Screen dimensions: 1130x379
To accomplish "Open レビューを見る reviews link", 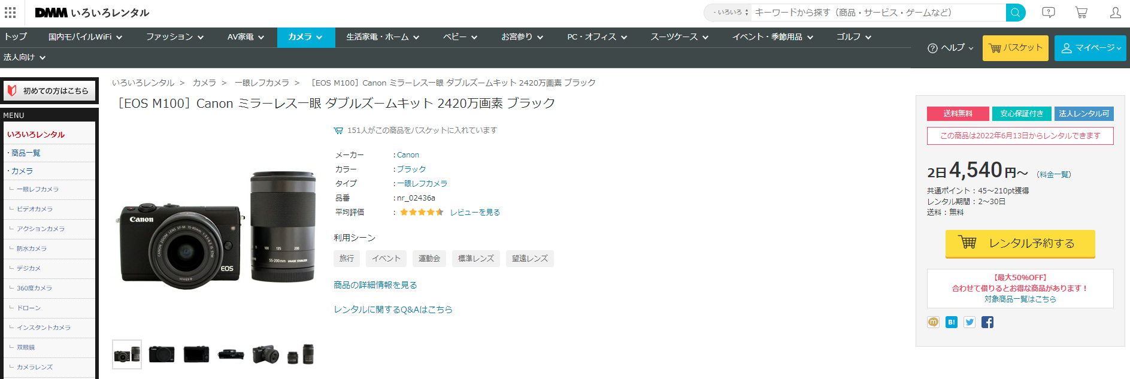I will click(x=475, y=213).
